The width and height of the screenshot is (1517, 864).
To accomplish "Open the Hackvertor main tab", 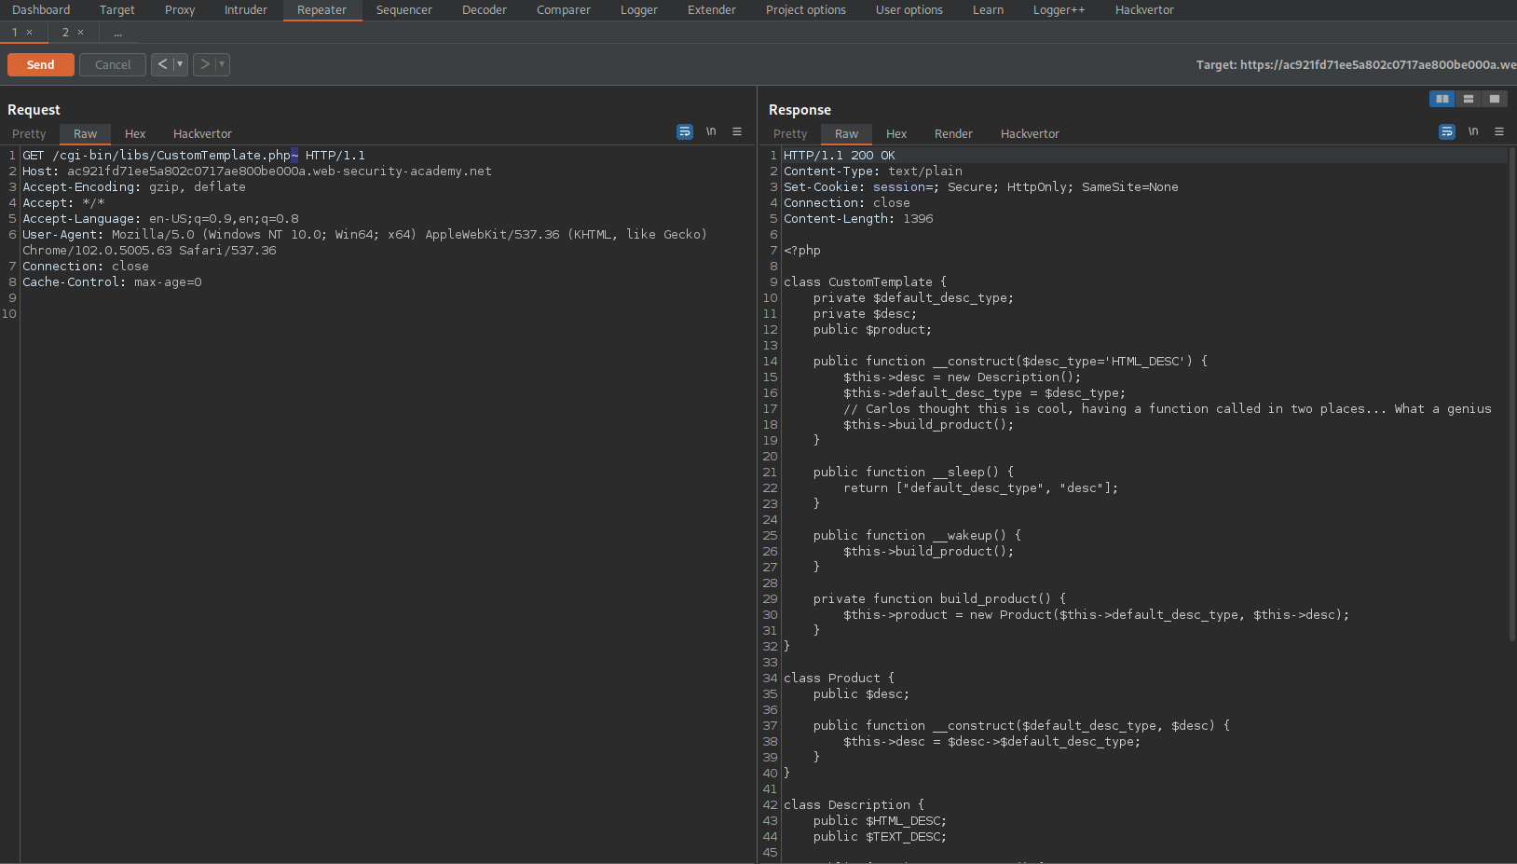I will [x=1145, y=10].
